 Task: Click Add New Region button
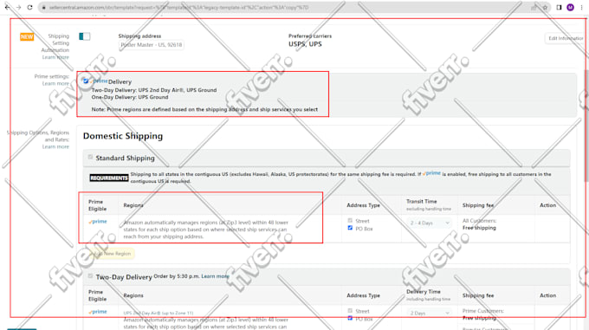point(112,254)
